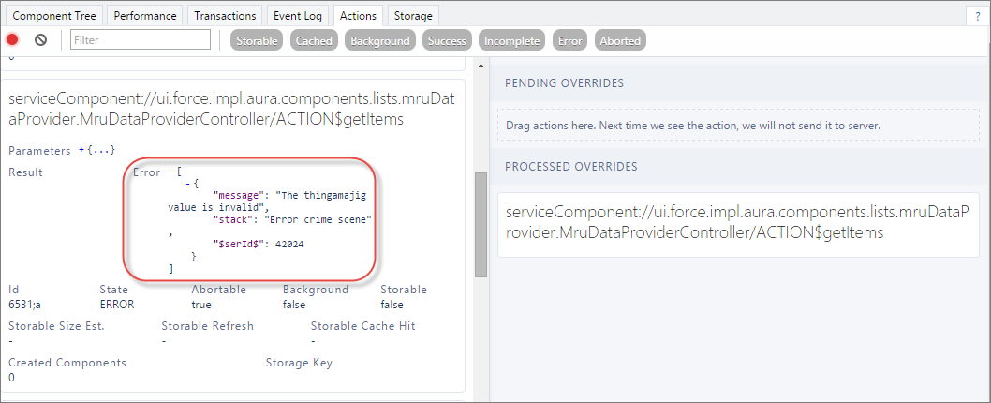Toggle the Error filter

[570, 40]
